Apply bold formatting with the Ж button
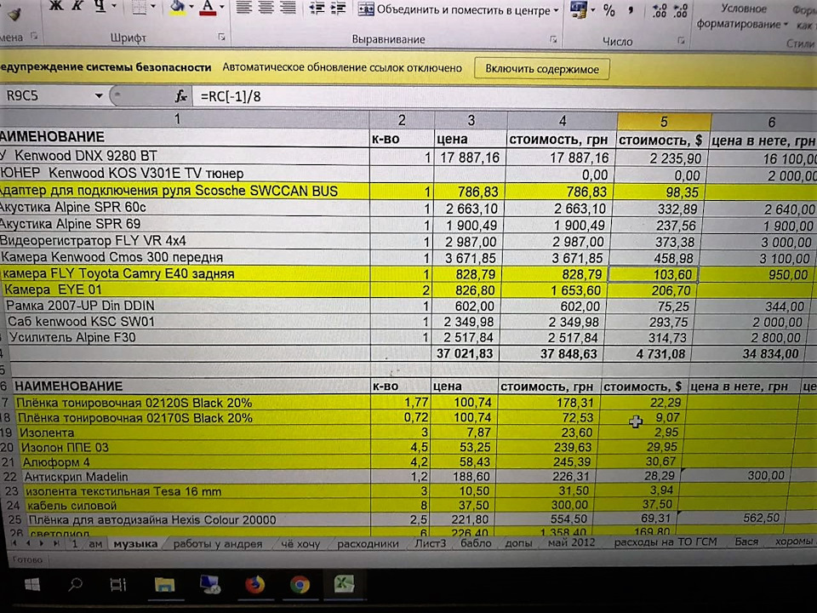817x613 pixels. [x=56, y=6]
